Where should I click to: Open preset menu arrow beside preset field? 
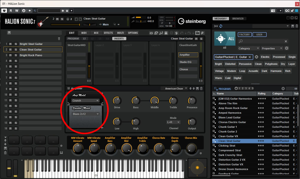coord(71,11)
